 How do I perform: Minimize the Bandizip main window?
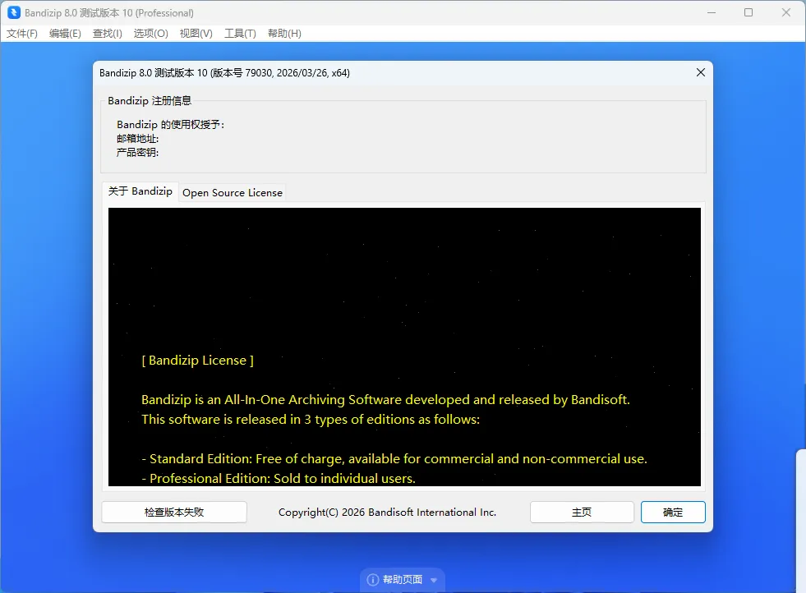click(x=712, y=12)
